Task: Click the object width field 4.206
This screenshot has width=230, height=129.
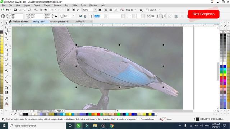Action: (36, 15)
